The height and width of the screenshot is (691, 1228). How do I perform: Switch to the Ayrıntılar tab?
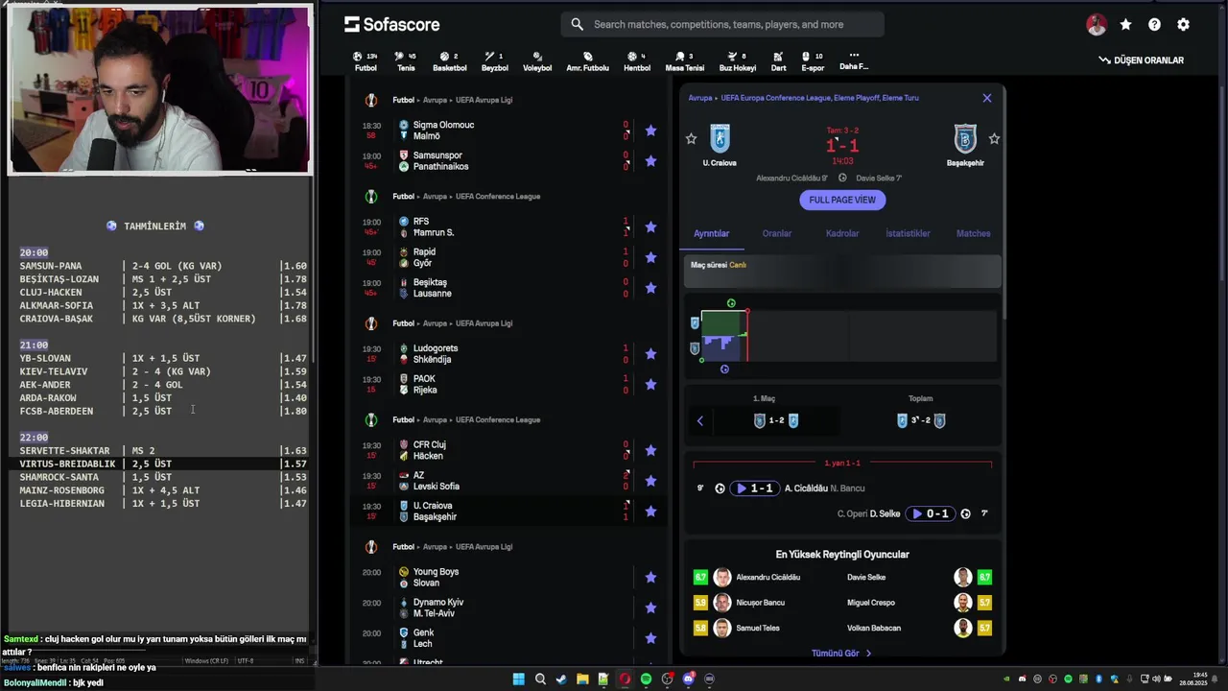point(712,233)
